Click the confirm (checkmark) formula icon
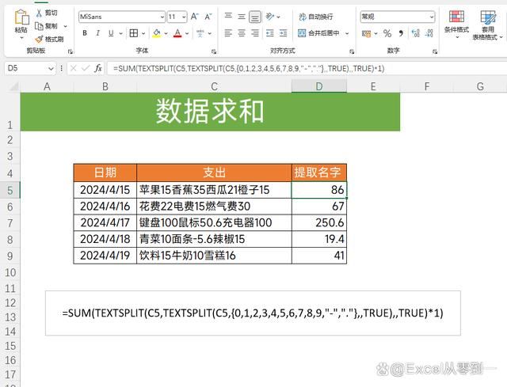This screenshot has height=387, width=507. pos(86,68)
